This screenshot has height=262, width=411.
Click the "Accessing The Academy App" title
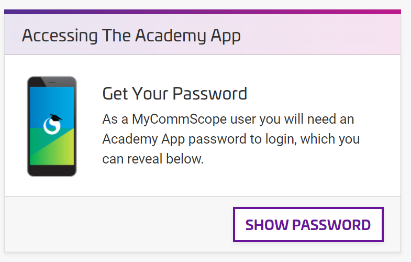coord(131,36)
